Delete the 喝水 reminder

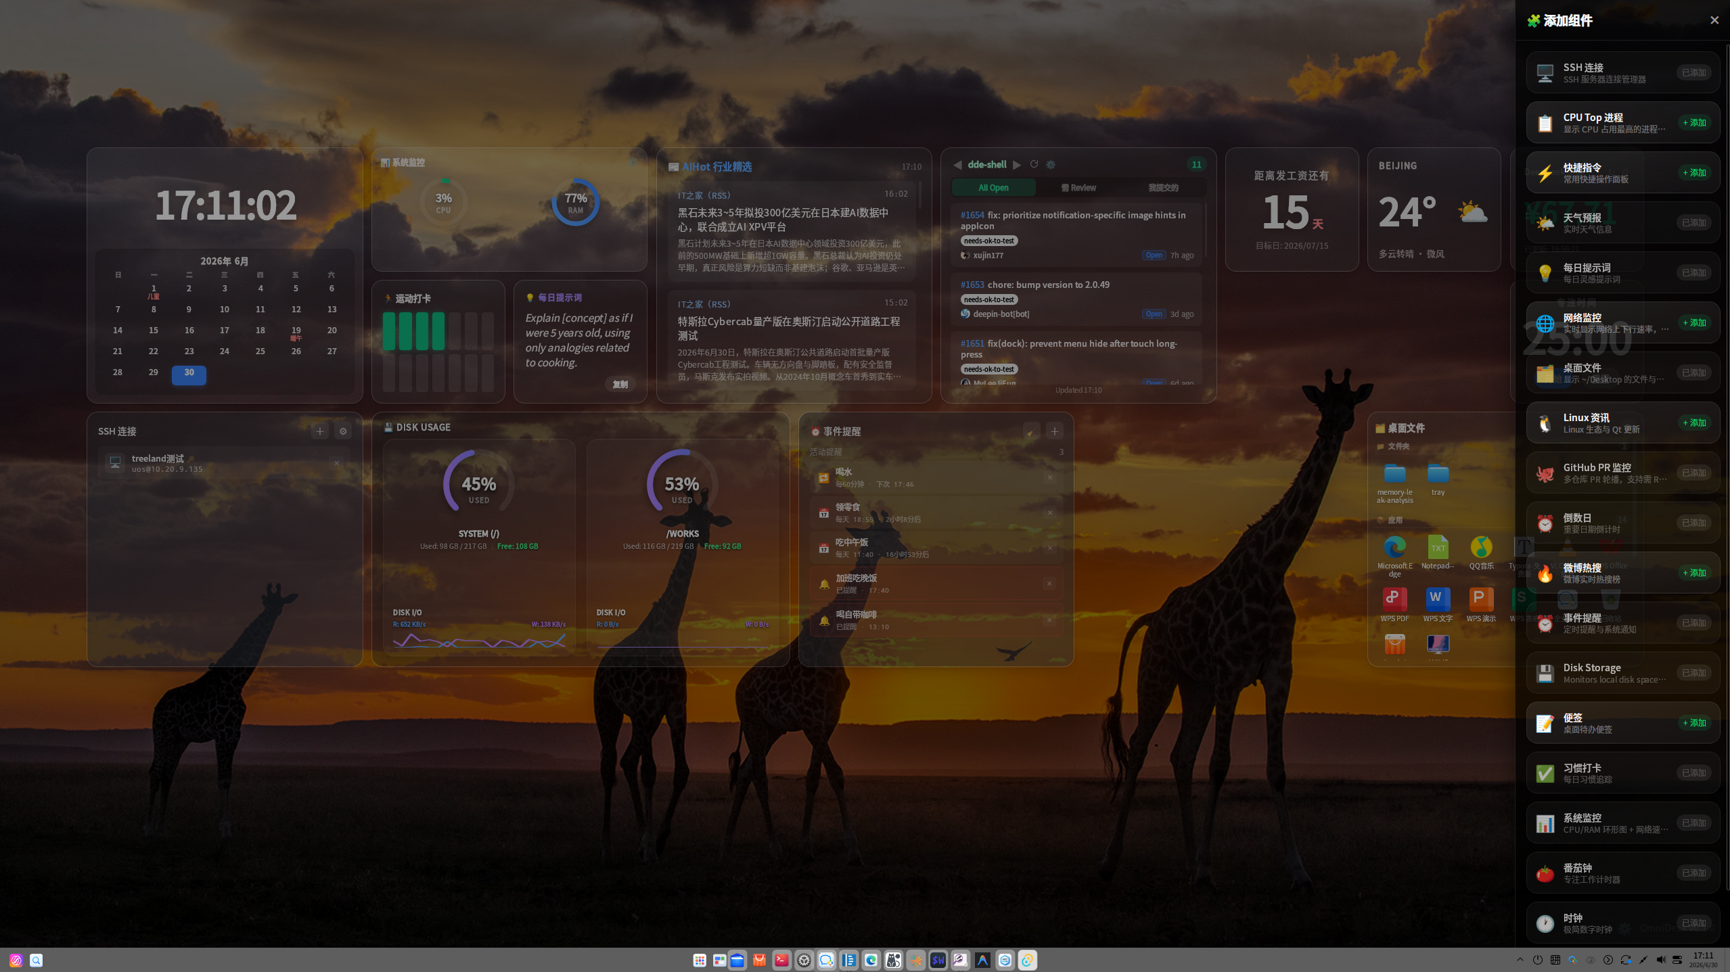[1050, 477]
